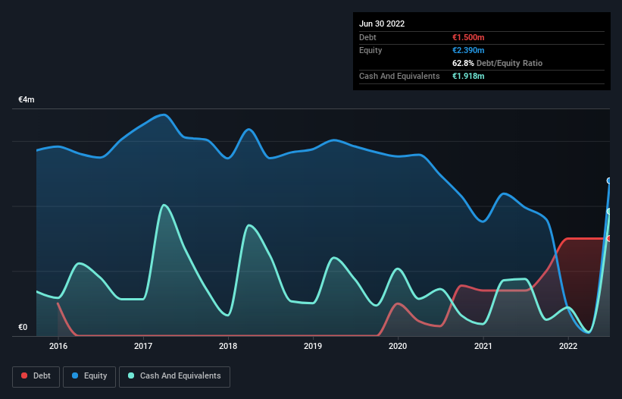This screenshot has width=622, height=399.
Task: Click the Equity row label in tooltip
Action: 370,50
